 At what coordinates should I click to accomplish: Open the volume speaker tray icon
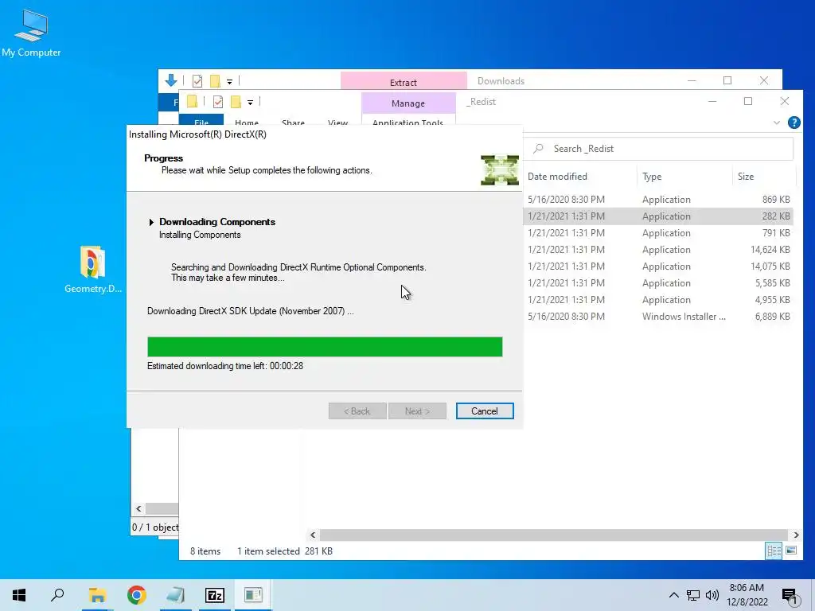pyautogui.click(x=712, y=595)
